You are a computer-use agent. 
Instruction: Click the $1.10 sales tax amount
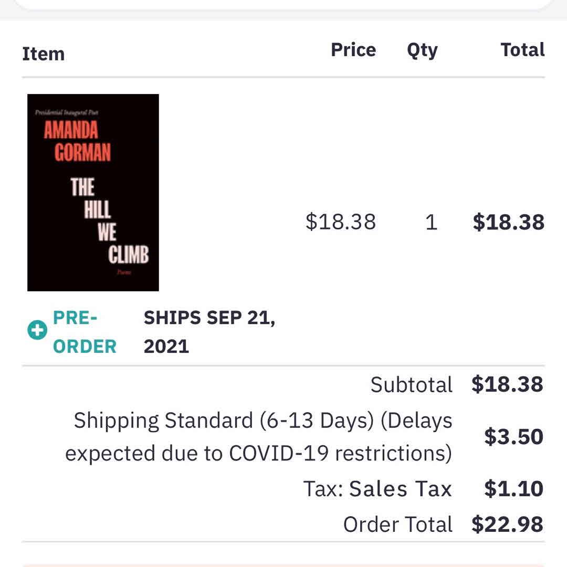(513, 489)
